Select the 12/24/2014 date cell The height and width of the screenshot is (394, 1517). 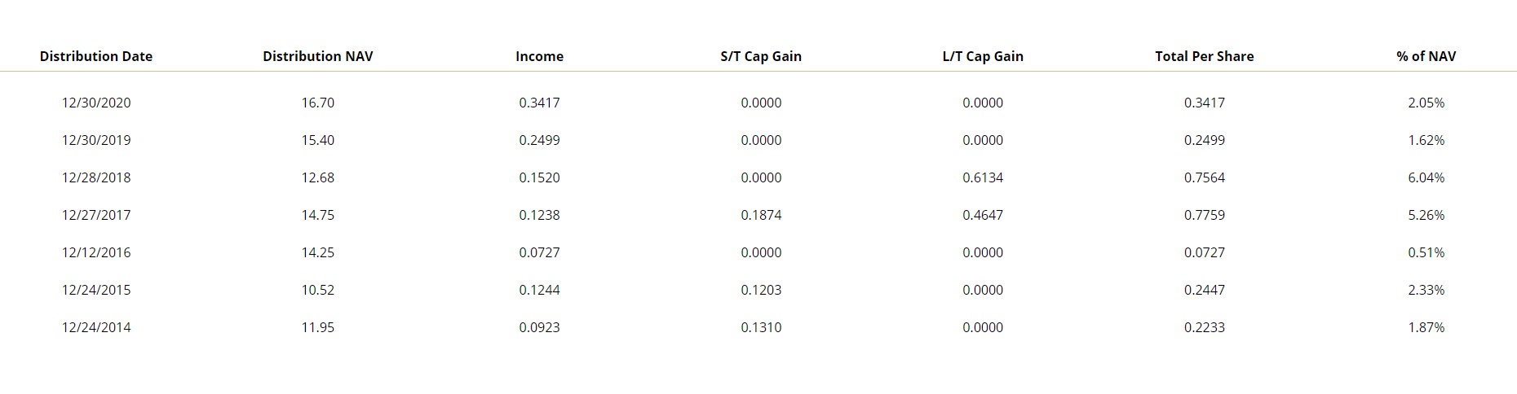(96, 327)
